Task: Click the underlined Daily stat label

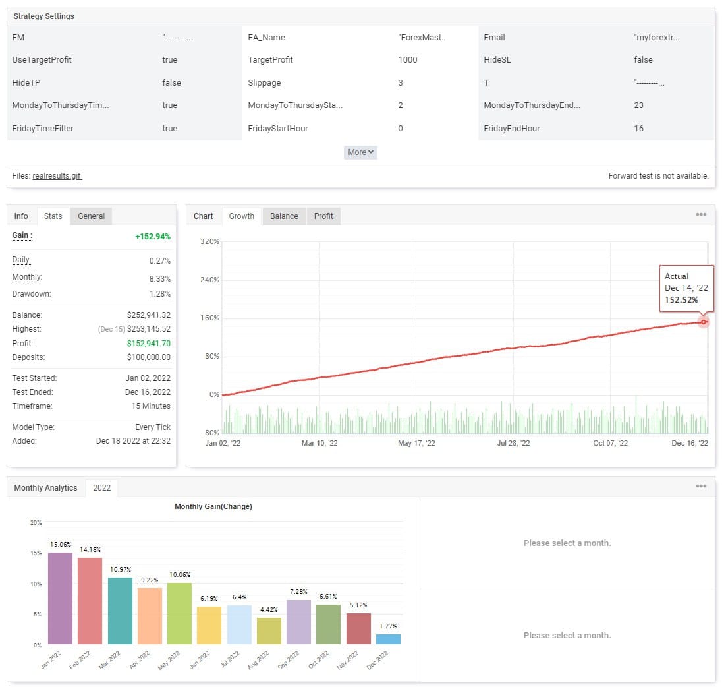Action: pos(22,260)
